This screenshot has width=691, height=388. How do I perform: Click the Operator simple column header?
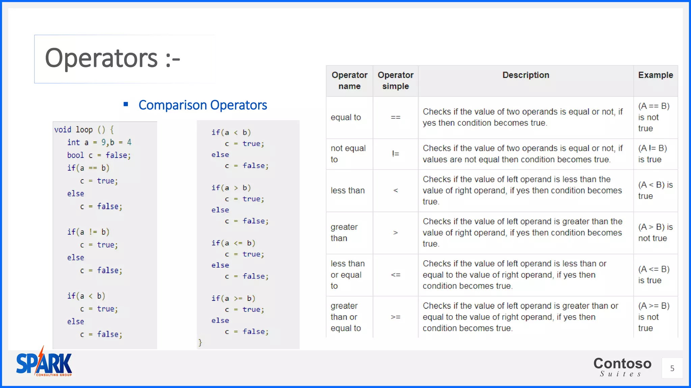pos(395,80)
